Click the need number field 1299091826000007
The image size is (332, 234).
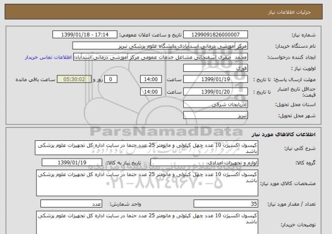[x=216, y=34]
